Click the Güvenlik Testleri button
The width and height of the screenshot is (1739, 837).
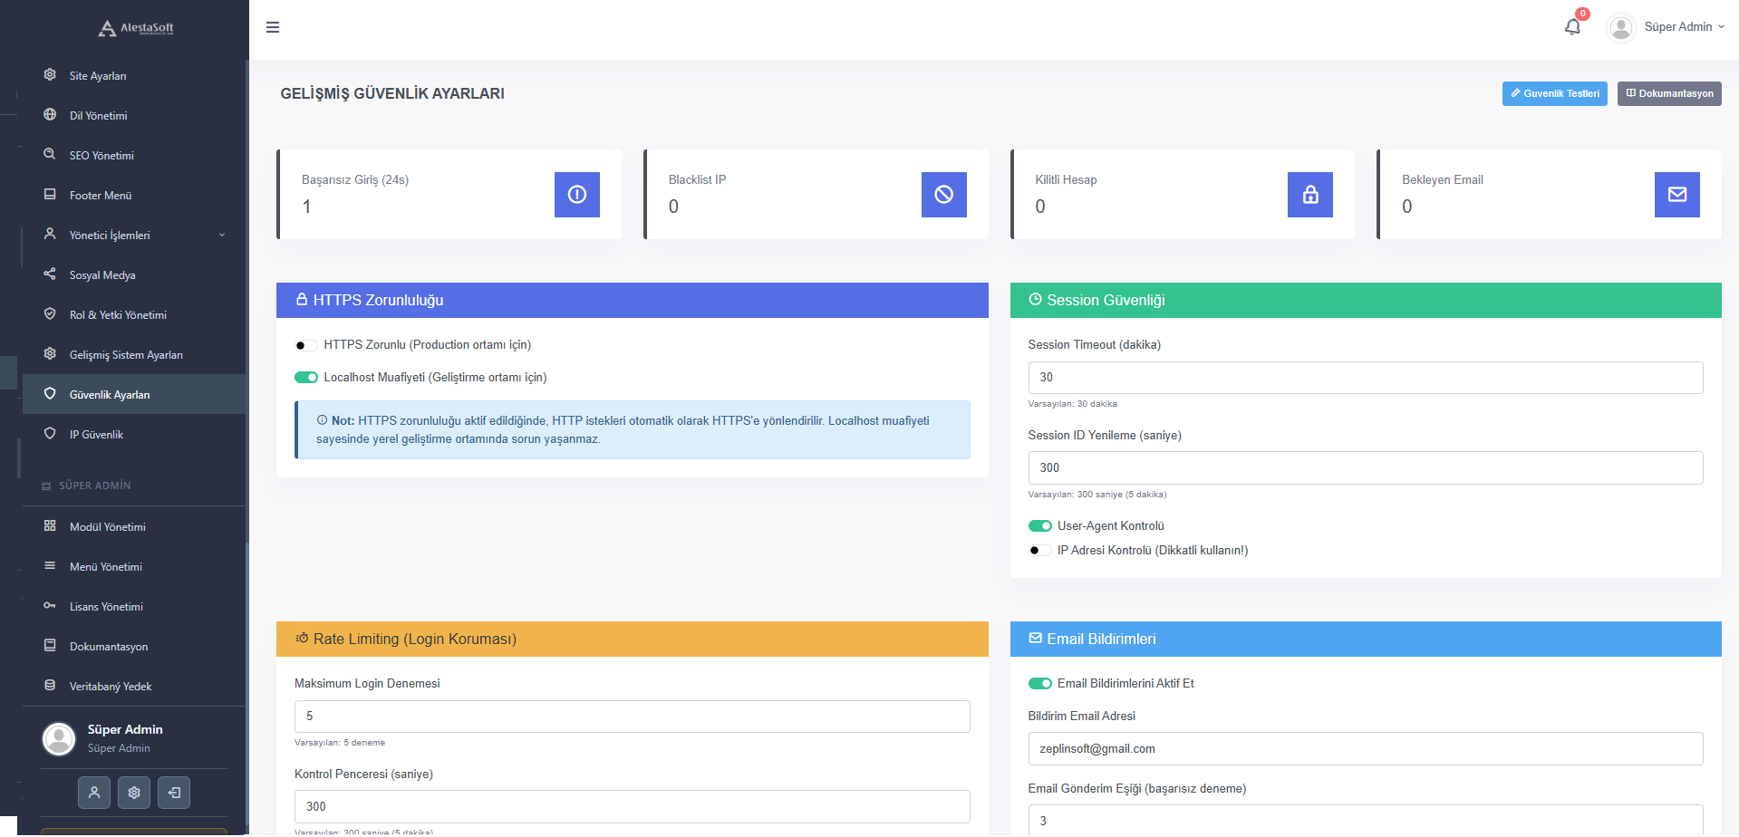point(1554,93)
